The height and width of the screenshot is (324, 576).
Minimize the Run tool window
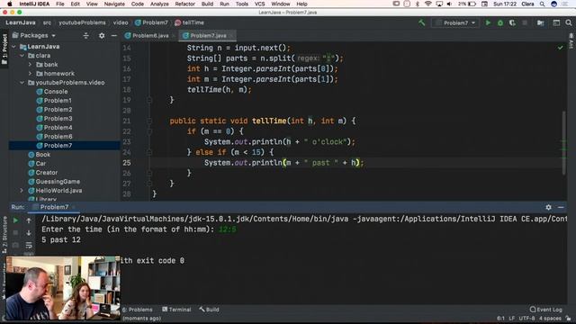[561, 207]
